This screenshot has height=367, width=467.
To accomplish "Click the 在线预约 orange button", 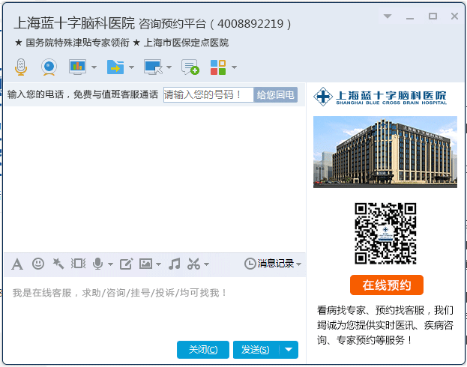I will pyautogui.click(x=387, y=285).
